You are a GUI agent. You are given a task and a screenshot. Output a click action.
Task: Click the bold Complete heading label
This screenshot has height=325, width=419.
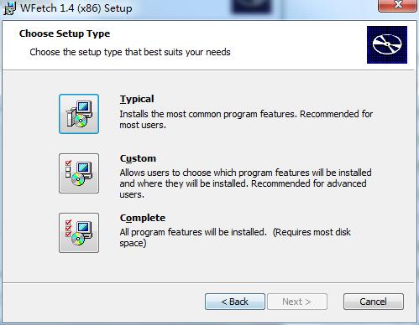coord(143,218)
